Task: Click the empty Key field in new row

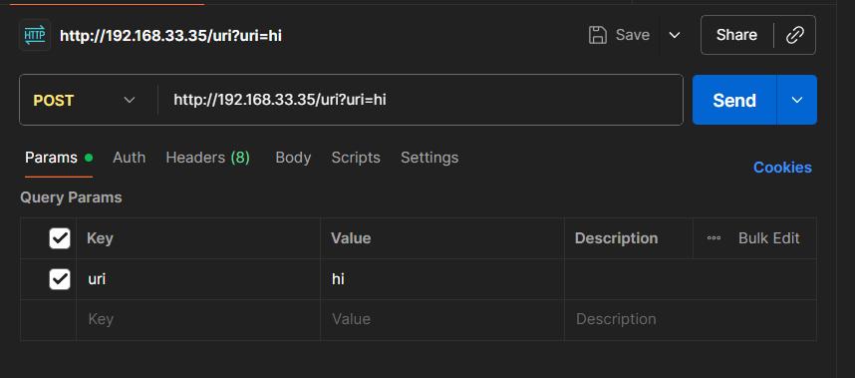Action: click(x=198, y=319)
